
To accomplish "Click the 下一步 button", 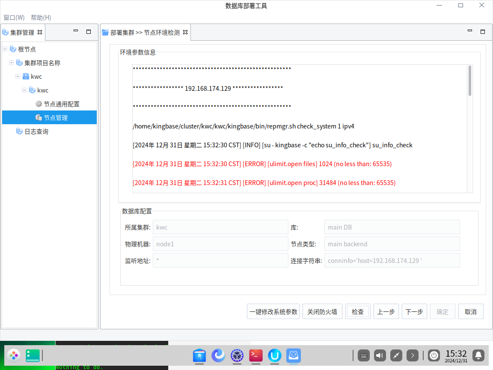I will 414,312.
